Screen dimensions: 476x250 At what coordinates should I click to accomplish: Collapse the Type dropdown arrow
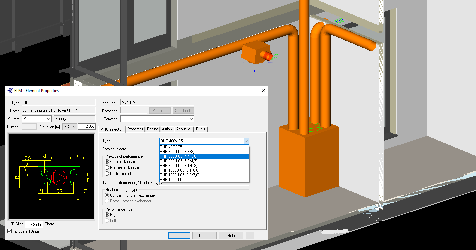coord(246,141)
